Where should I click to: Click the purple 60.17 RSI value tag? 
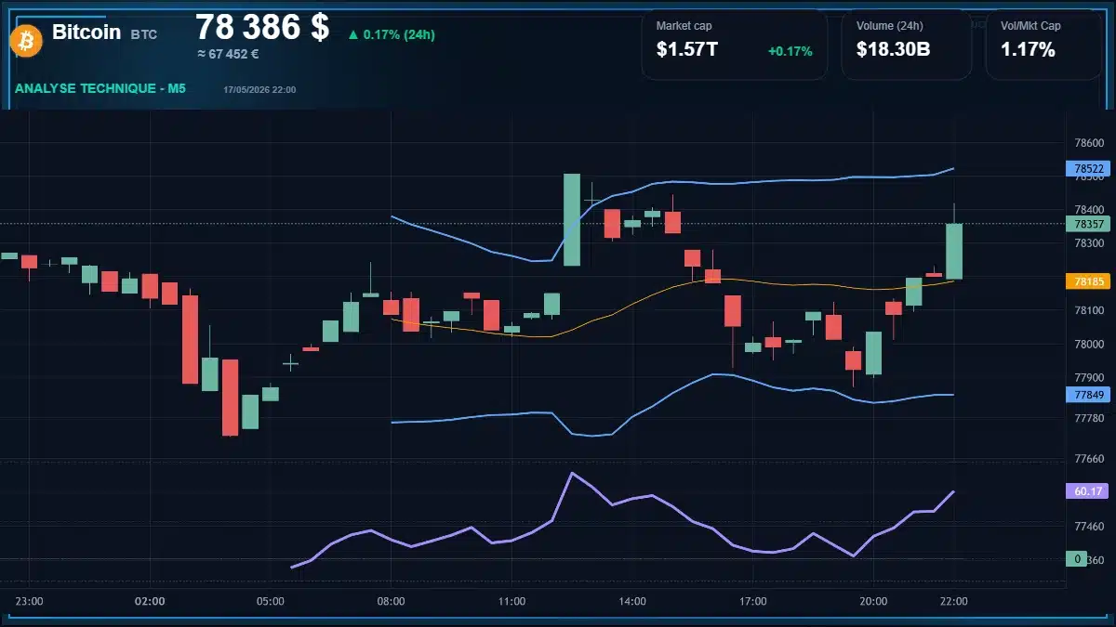point(1088,491)
